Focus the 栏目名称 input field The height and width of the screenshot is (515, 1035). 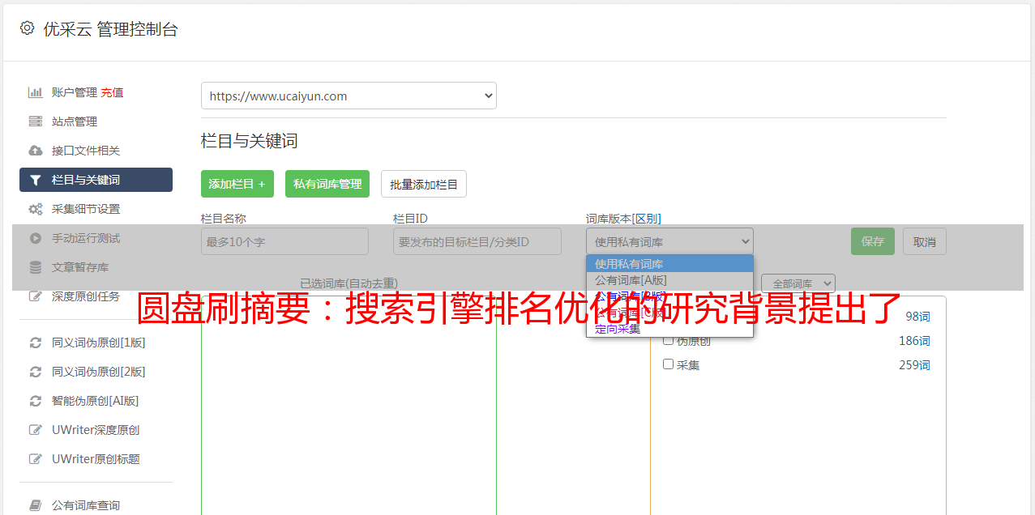tap(284, 241)
